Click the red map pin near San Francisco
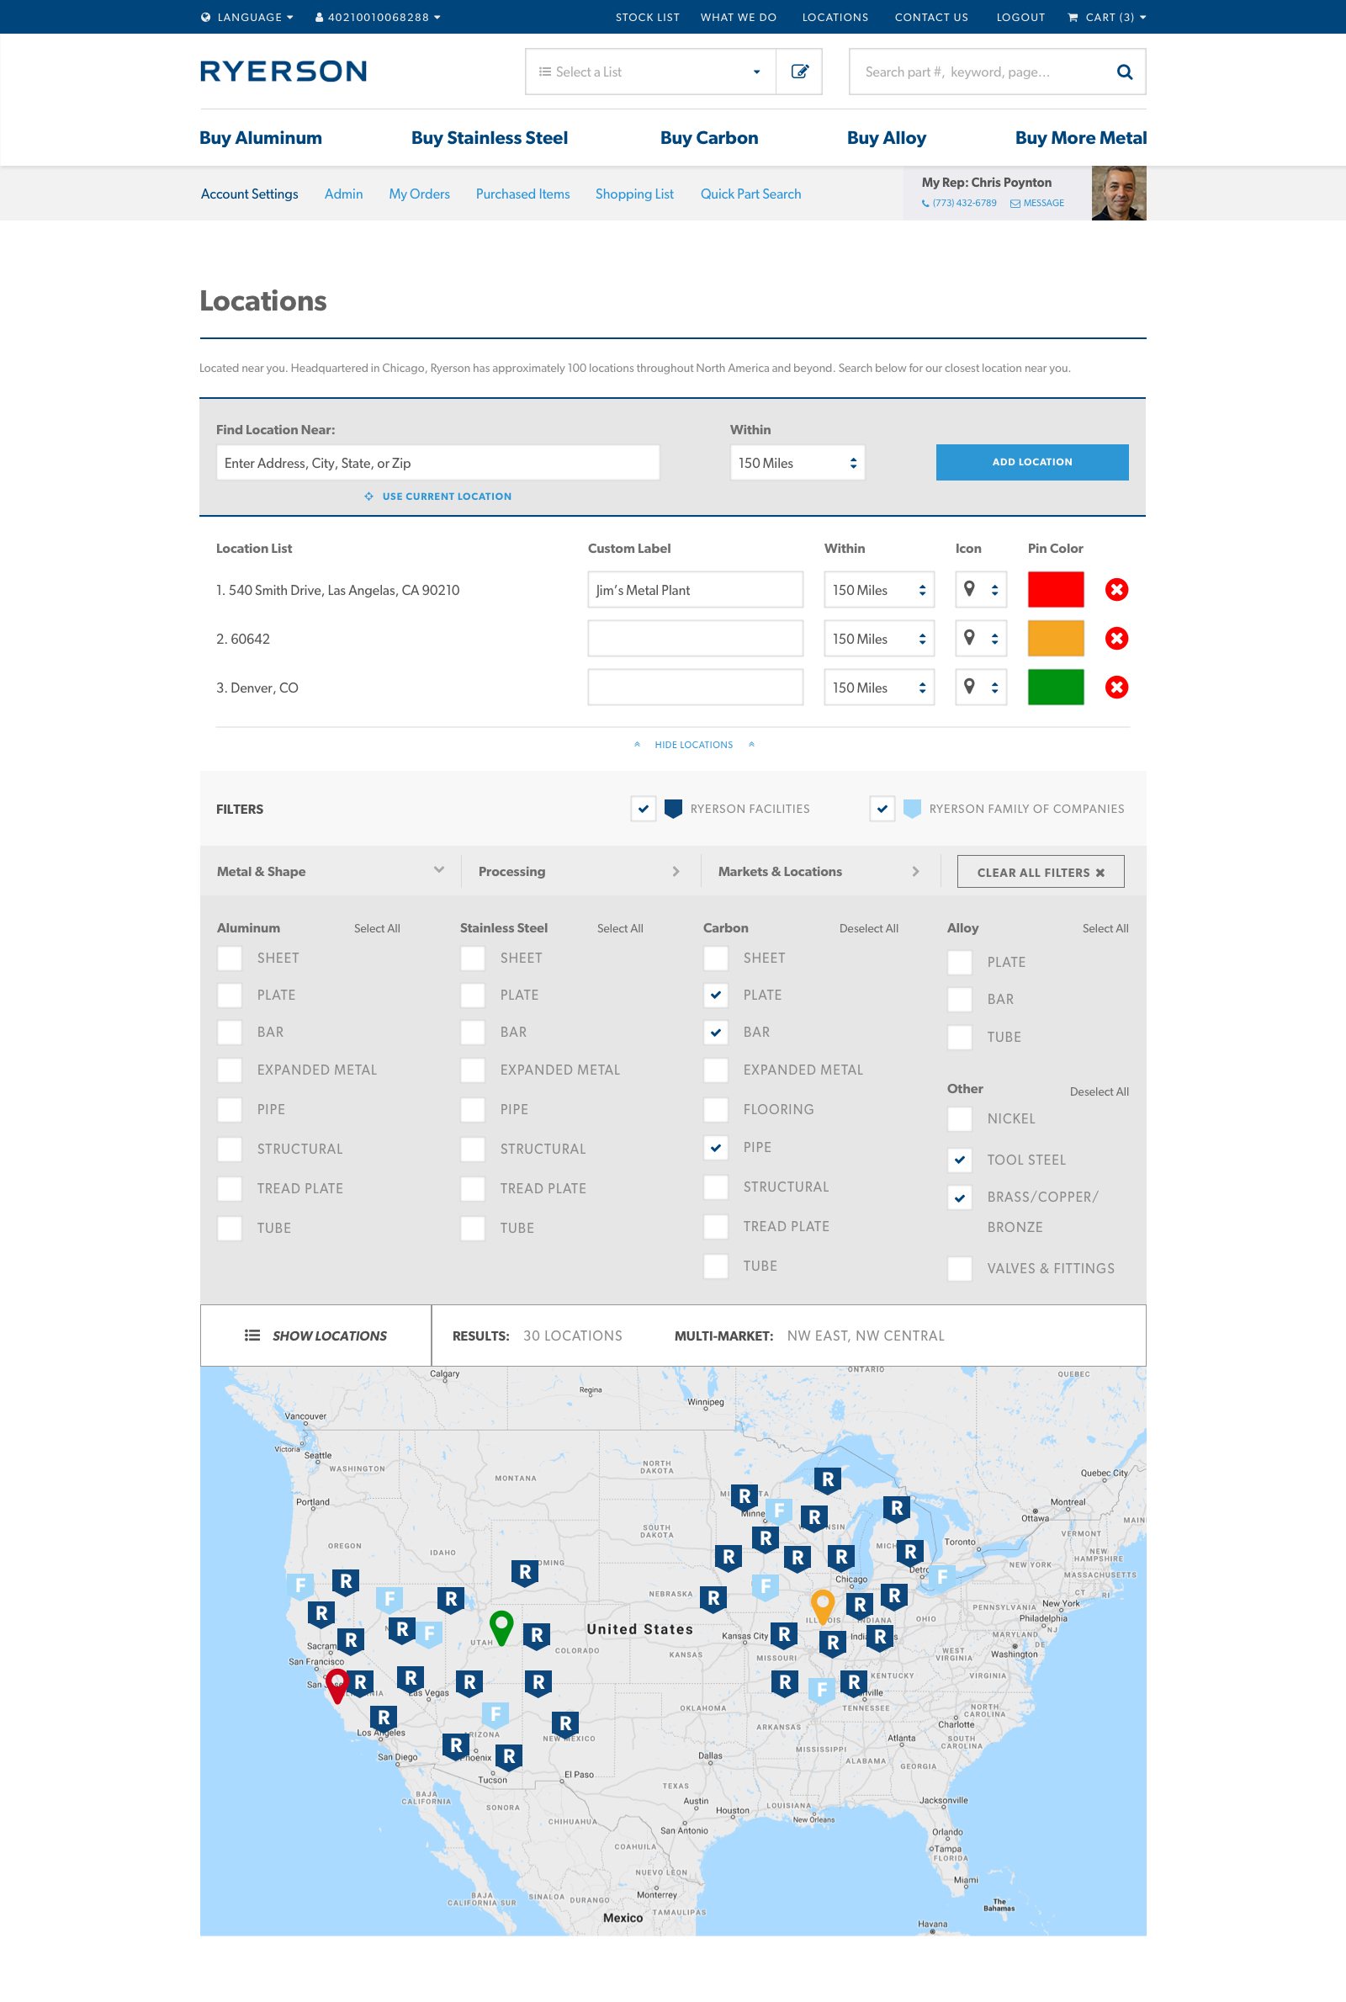Viewport: 1346px width, 2002px height. click(x=337, y=1686)
